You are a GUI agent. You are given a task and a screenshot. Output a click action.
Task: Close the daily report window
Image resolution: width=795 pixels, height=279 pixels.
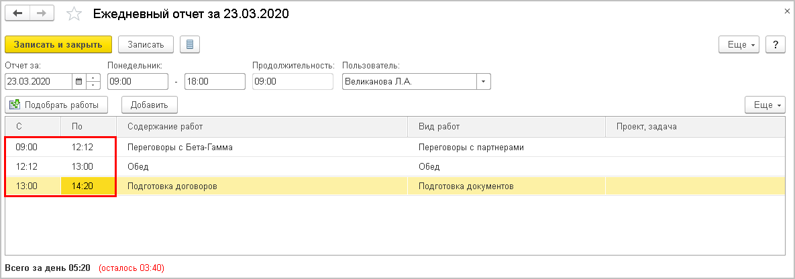(x=786, y=11)
